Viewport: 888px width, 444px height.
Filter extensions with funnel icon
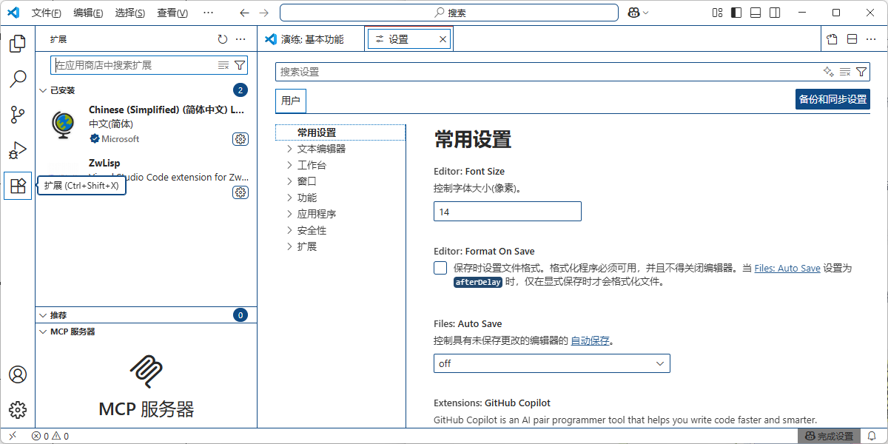239,65
